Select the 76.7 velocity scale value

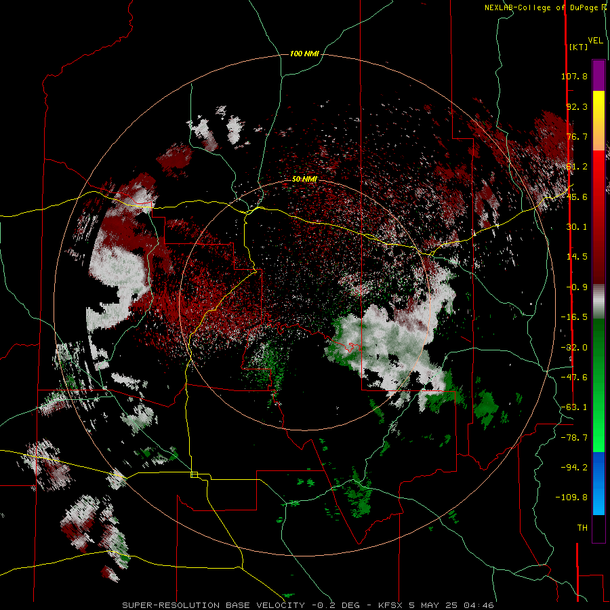pos(577,136)
